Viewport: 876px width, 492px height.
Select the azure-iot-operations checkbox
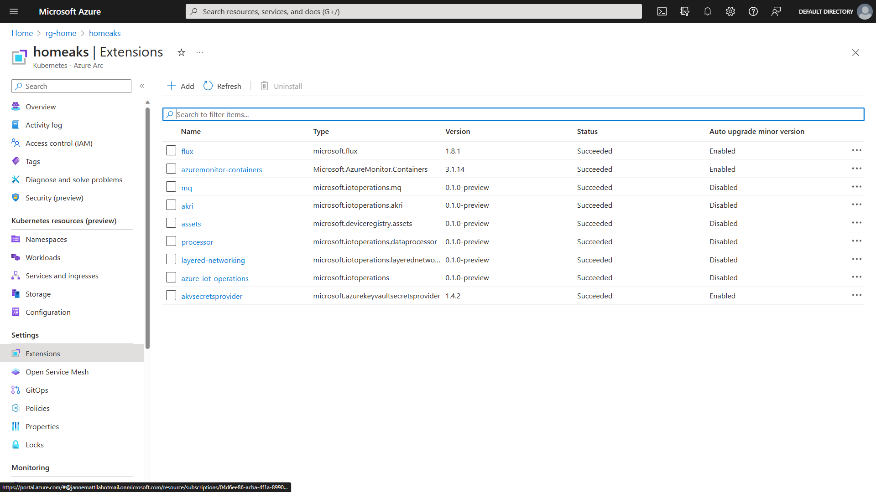pyautogui.click(x=171, y=277)
